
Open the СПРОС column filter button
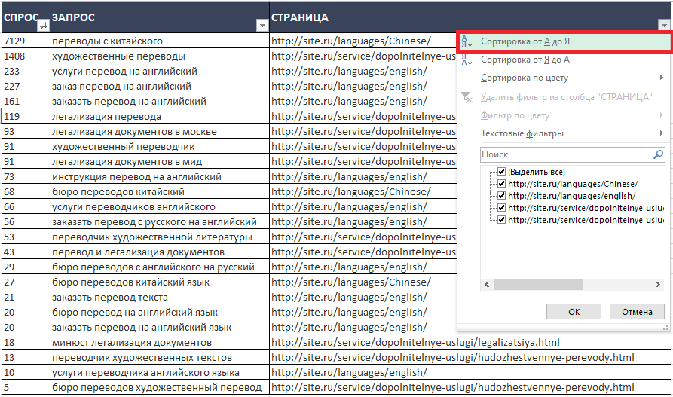point(42,26)
